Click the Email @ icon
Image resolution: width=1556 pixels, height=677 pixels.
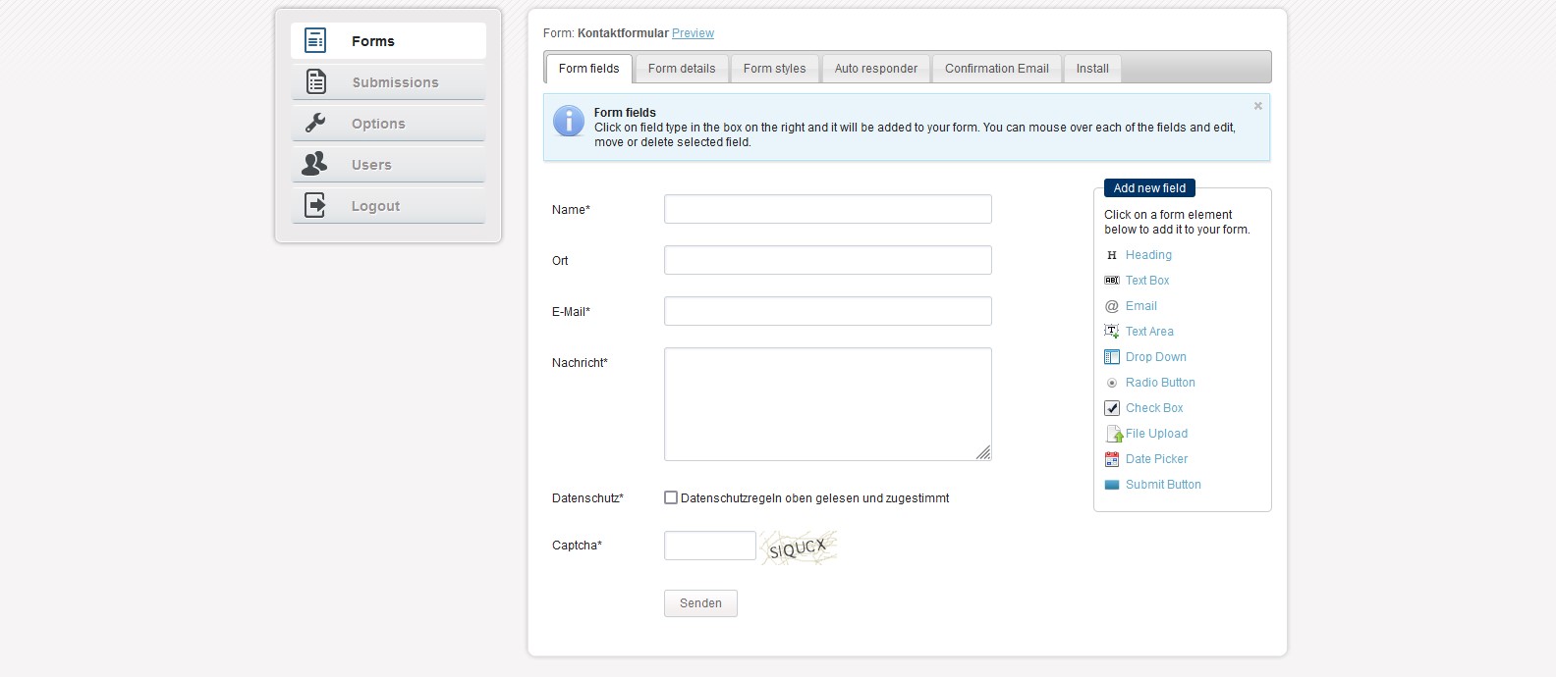coord(1112,306)
